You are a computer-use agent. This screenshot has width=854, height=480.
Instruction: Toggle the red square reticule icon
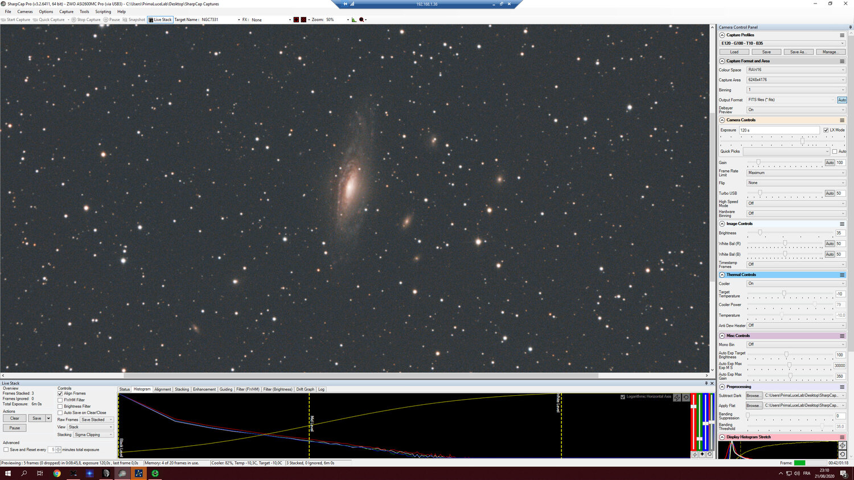[x=297, y=19]
